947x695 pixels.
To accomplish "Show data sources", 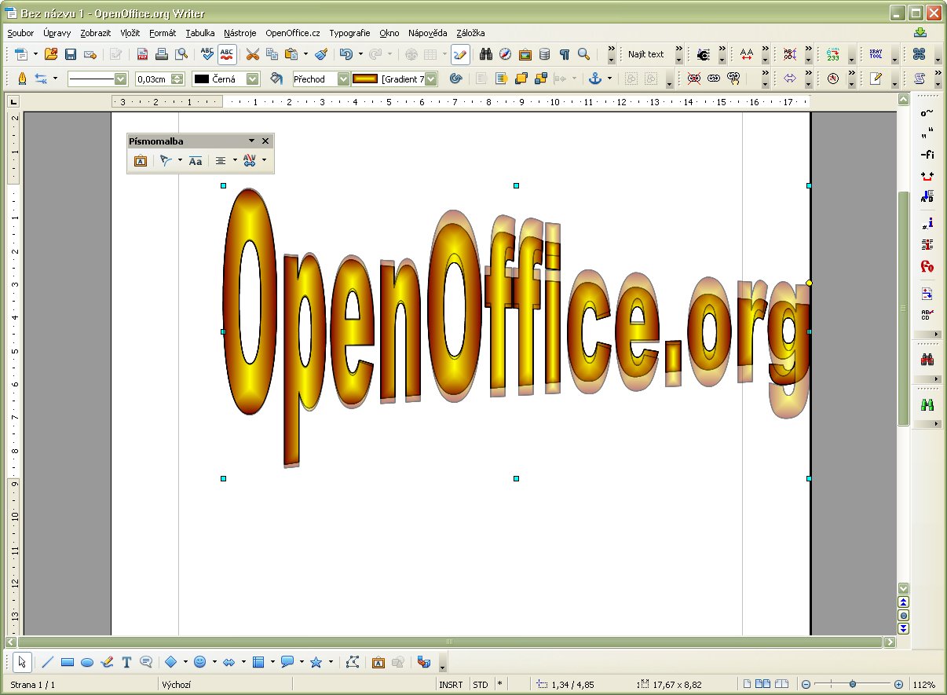I will (544, 54).
